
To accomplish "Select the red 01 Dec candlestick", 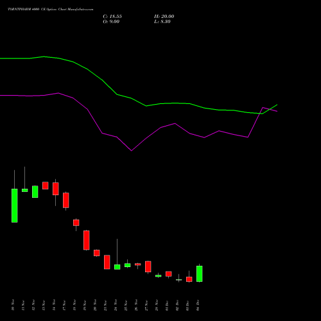I will pos(169,274).
